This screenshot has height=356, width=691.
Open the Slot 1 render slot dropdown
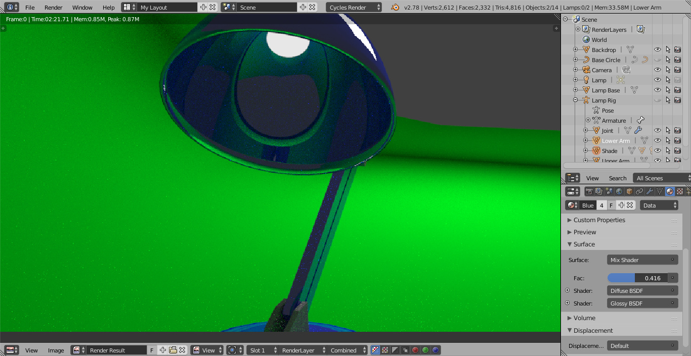(263, 350)
